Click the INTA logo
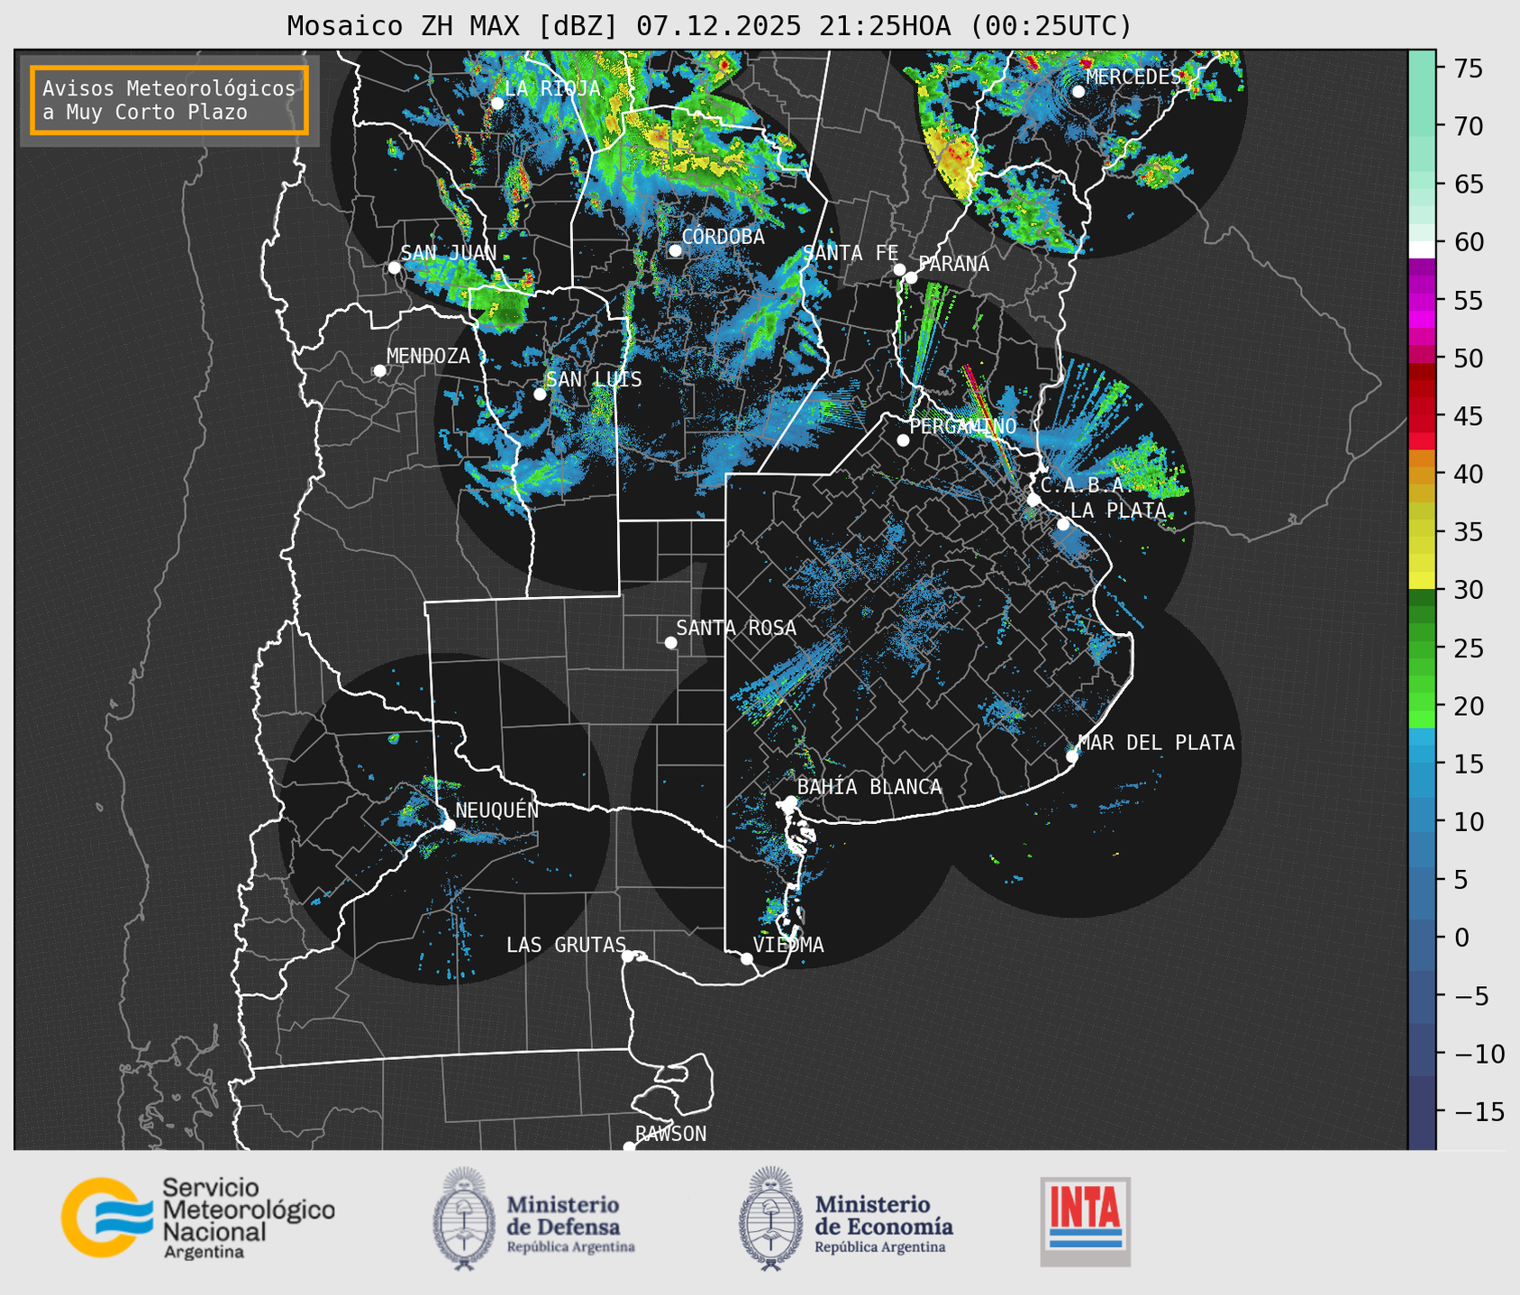 [x=1085, y=1221]
